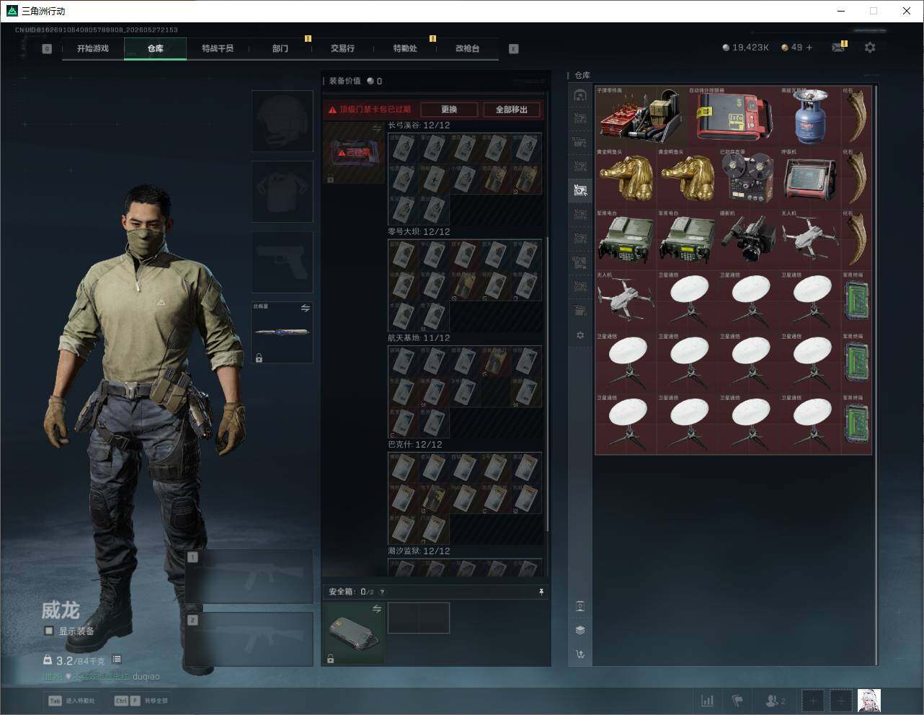Click the Q previous-tab key icon
This screenshot has width=924, height=715.
47,49
